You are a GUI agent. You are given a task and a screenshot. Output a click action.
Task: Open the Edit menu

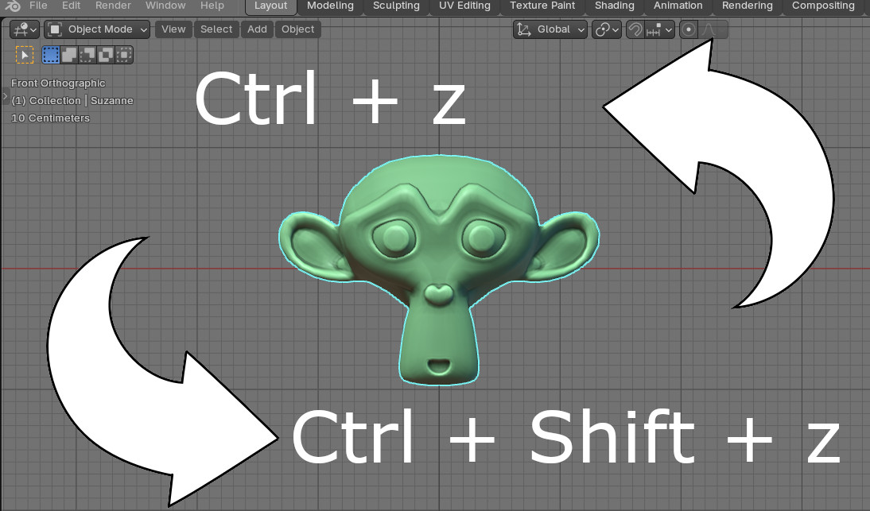pos(71,6)
